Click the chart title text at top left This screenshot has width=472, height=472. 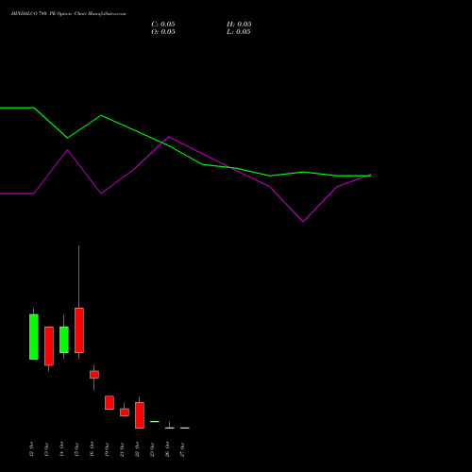(x=68, y=14)
